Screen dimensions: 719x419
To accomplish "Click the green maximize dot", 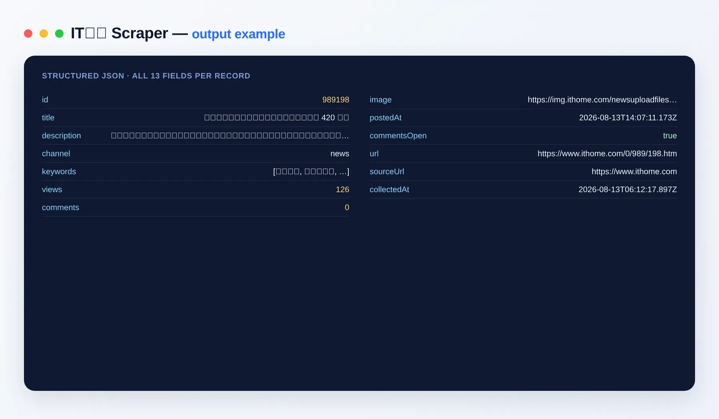I will click(x=59, y=34).
